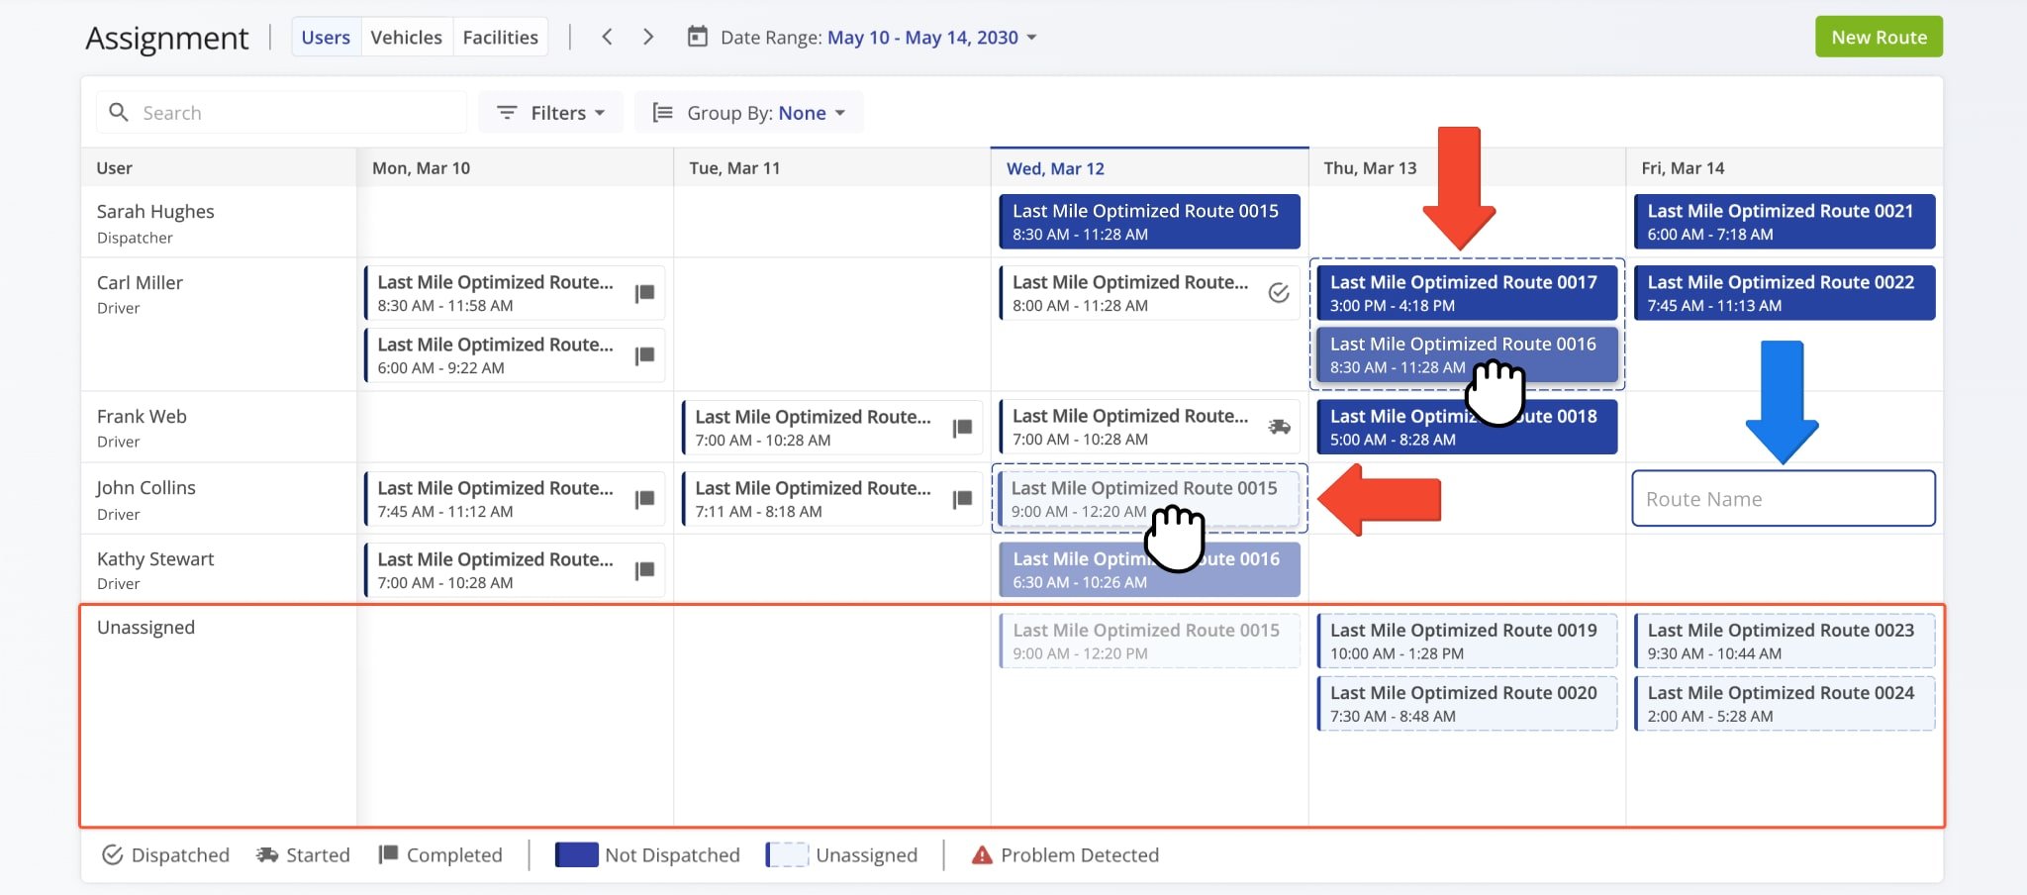Select Sarah Hughes Route 0015
The width and height of the screenshot is (2027, 895).
point(1149,221)
